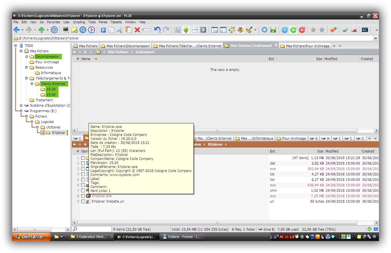Click the Rename icon
This screenshot has height=253, width=391.
click(146, 29)
